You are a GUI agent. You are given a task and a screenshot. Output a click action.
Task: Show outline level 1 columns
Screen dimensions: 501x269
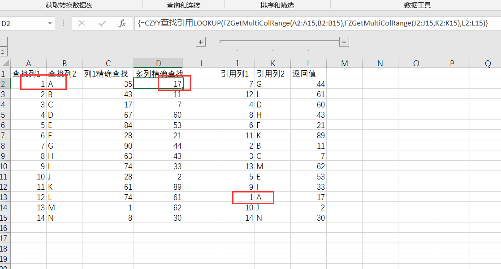point(3,42)
